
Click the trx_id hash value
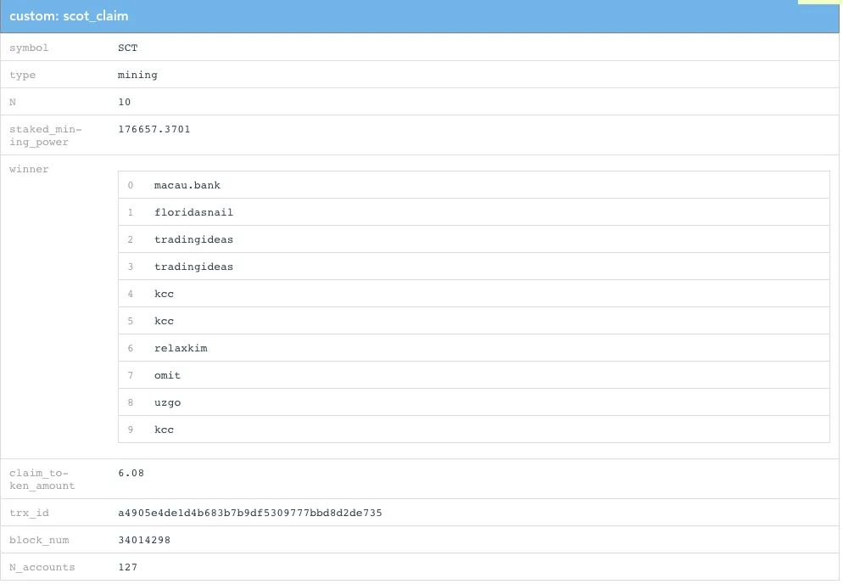250,513
